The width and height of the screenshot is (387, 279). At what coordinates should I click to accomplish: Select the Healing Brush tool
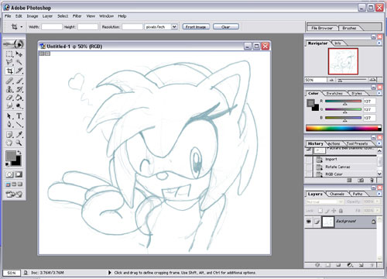[9, 81]
